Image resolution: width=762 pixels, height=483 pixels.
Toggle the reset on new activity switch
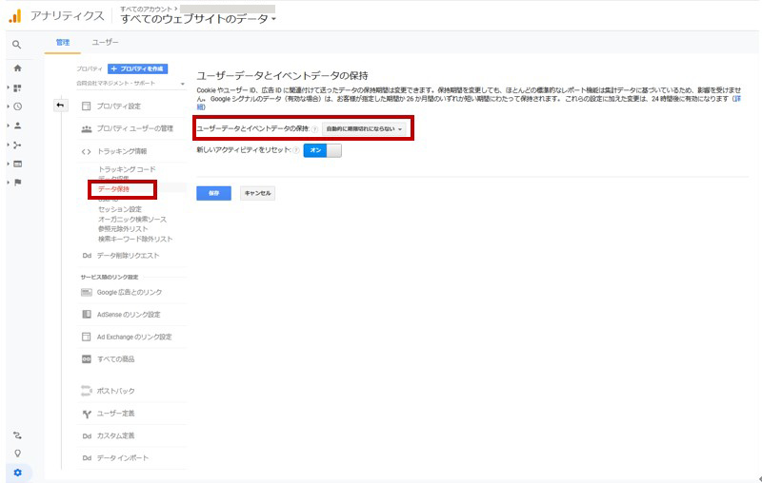point(322,150)
